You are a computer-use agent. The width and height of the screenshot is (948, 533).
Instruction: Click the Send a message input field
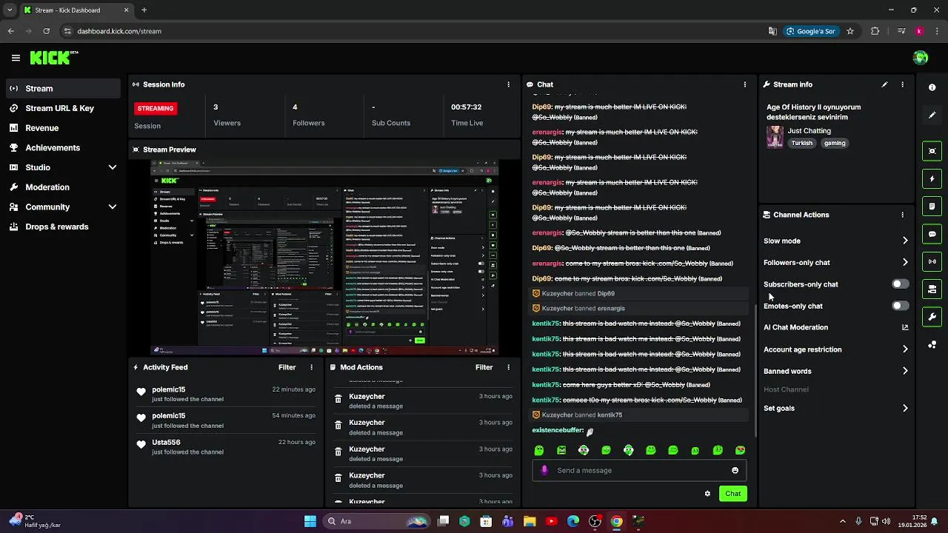pos(639,470)
